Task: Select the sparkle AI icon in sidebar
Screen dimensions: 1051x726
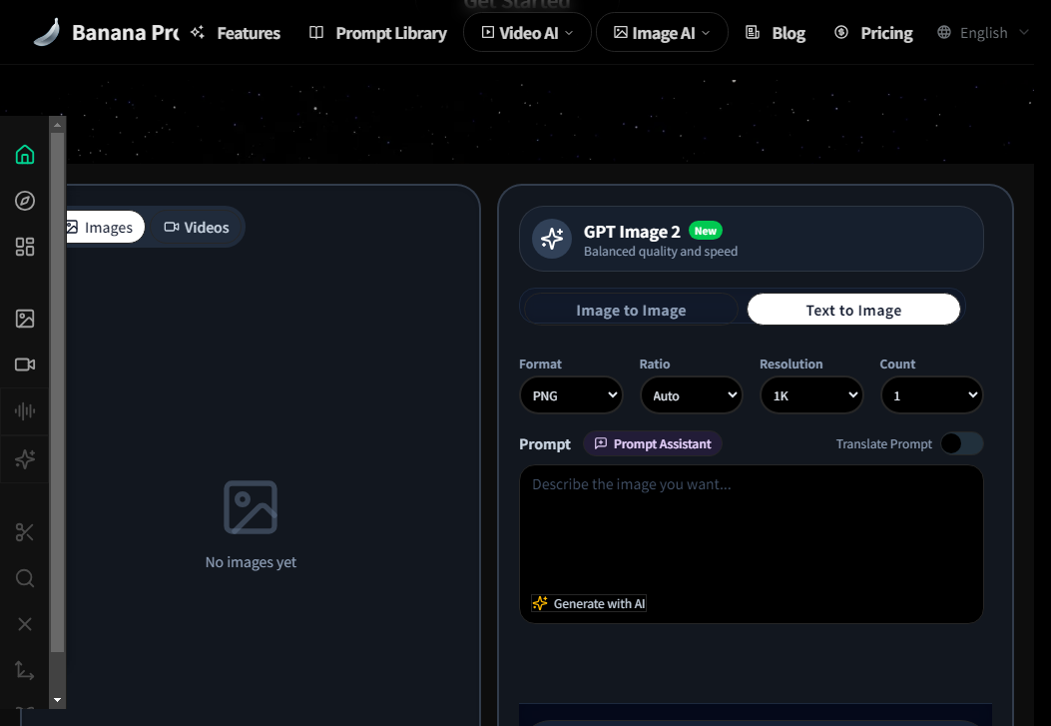Action: point(25,459)
